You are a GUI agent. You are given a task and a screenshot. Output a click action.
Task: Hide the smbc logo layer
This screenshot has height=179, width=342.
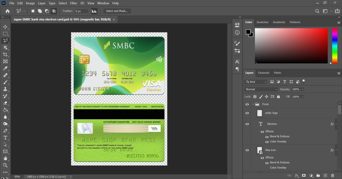click(x=247, y=113)
